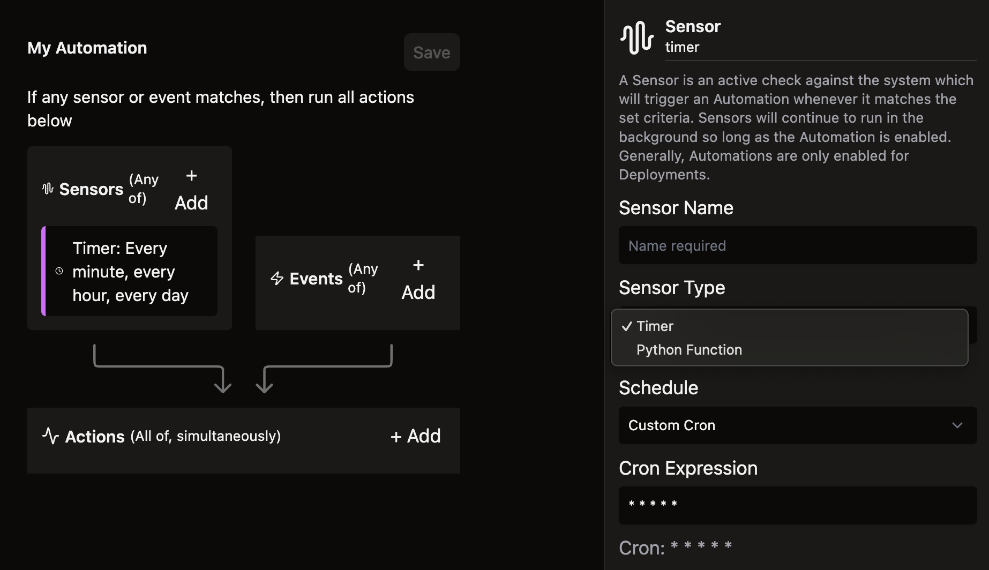
Task: Edit the Cron Expression input field
Action: coord(798,505)
